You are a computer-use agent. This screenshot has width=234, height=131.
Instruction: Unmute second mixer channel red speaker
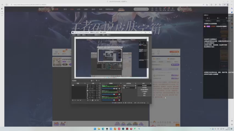116,94
